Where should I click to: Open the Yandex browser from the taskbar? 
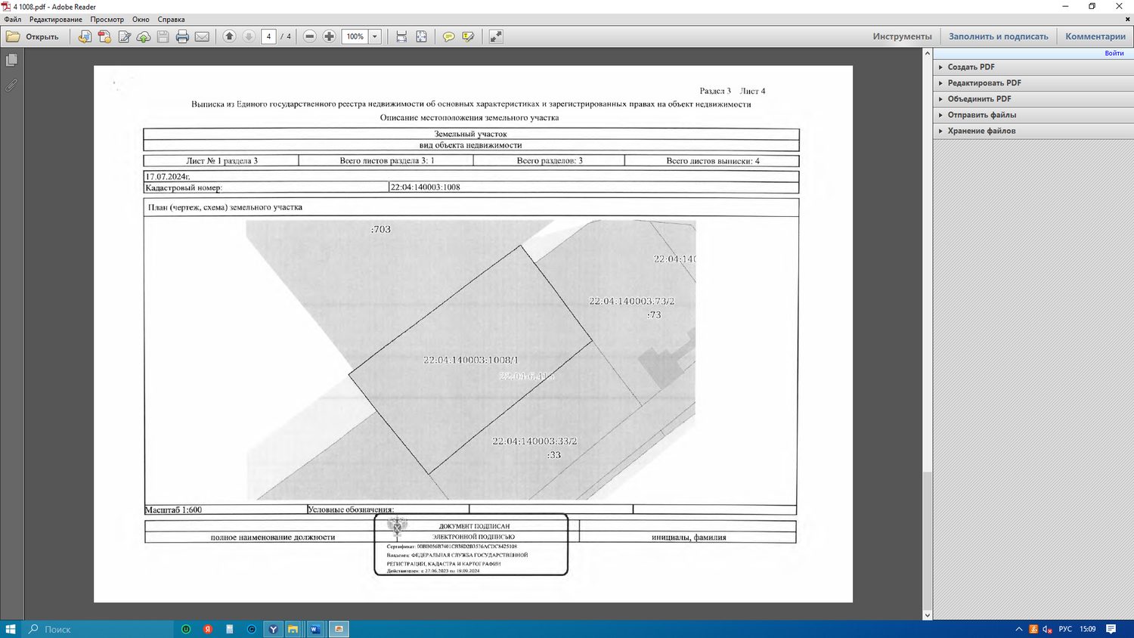click(273, 629)
